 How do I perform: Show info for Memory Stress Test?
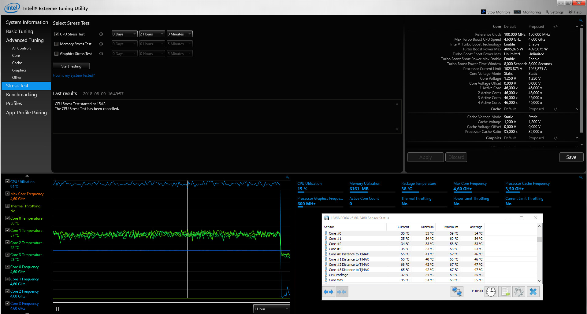coord(101,44)
